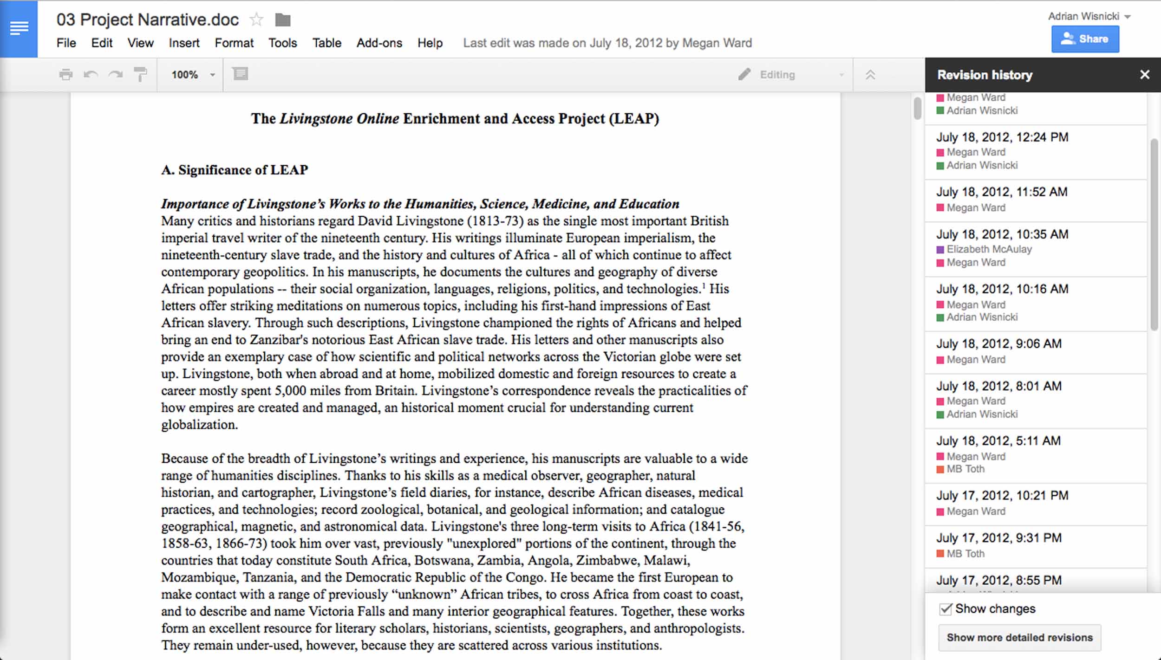The image size is (1161, 660).
Task: Open the Add-ons menu
Action: (379, 43)
